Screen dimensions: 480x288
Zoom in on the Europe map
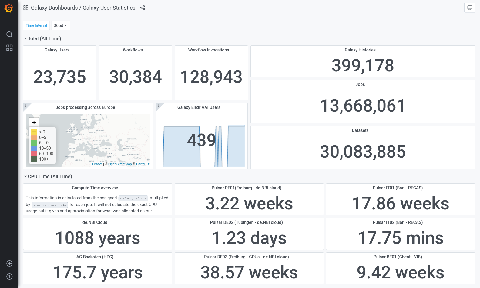(34, 123)
